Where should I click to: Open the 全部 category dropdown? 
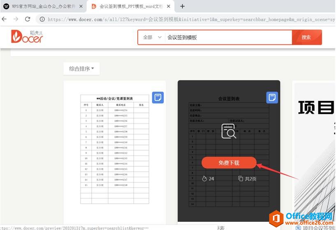click(x=152, y=37)
